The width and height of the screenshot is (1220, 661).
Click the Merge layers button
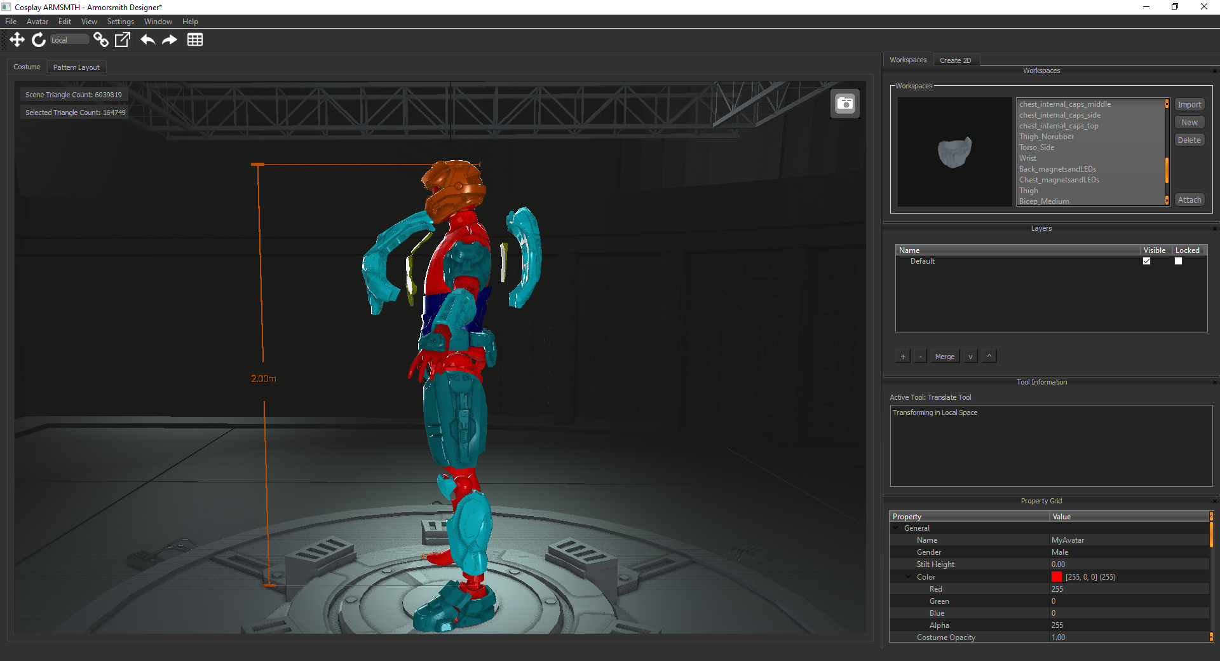point(945,357)
